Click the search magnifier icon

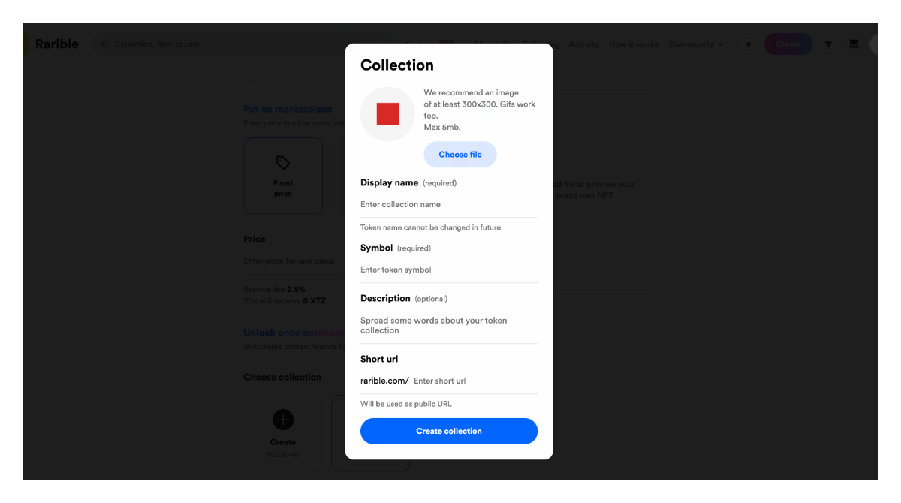point(105,44)
